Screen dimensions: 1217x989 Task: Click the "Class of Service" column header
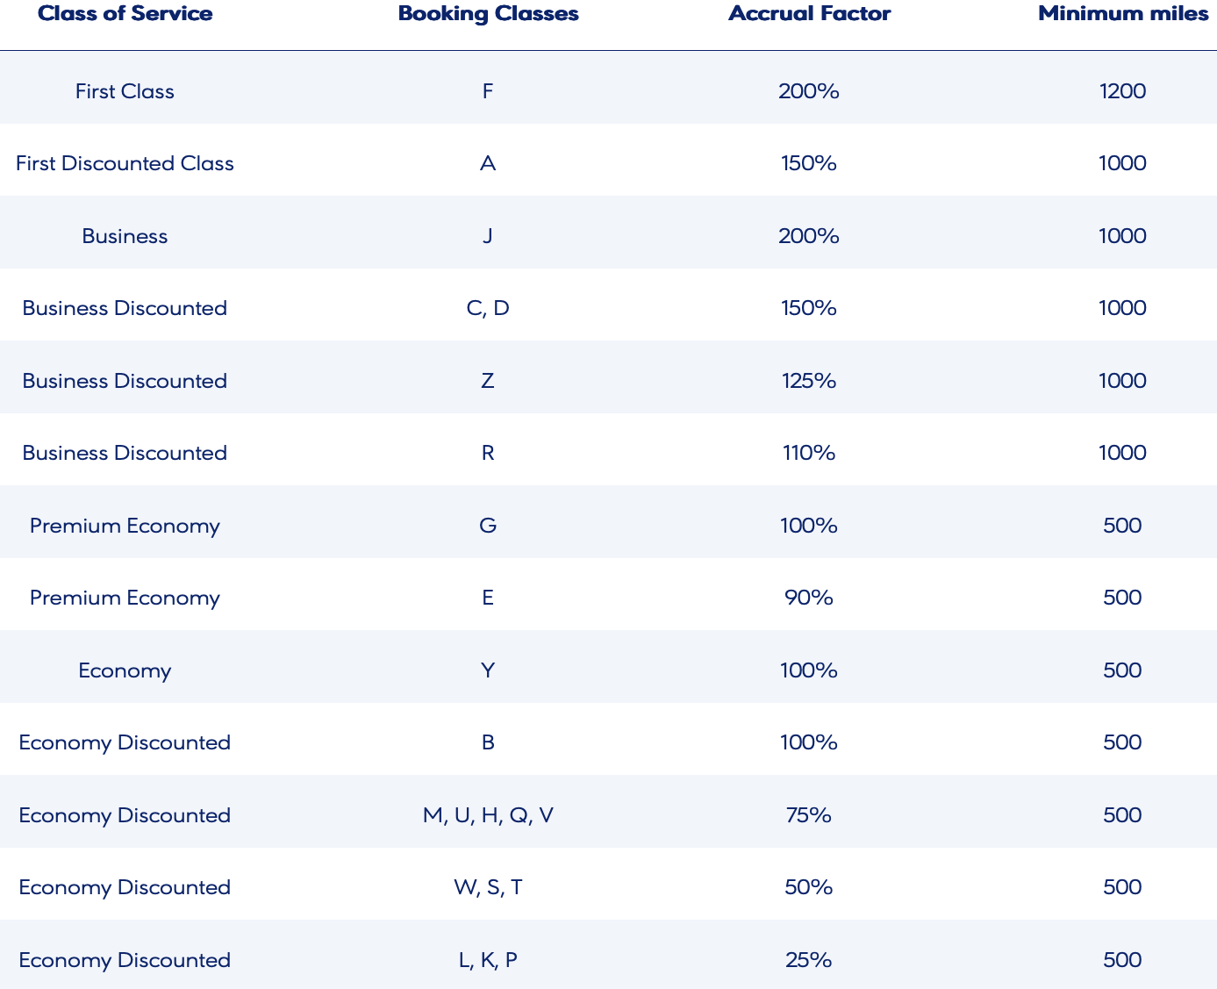[x=125, y=14]
